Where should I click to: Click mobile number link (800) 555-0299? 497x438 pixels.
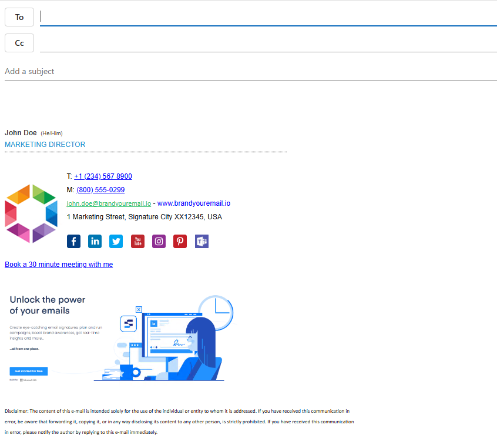point(100,190)
